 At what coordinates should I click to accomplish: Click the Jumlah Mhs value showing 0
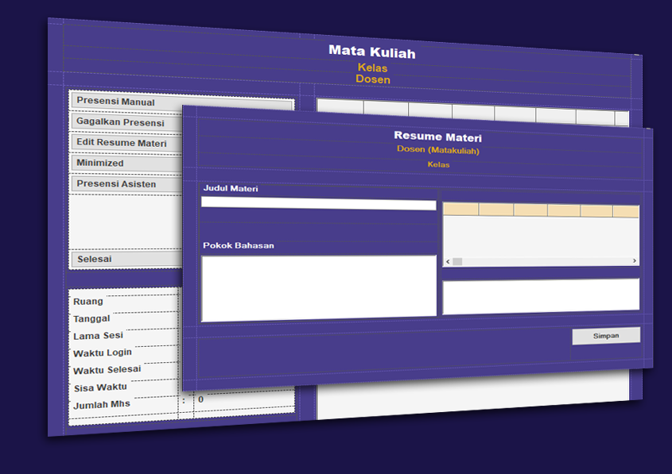click(x=200, y=400)
